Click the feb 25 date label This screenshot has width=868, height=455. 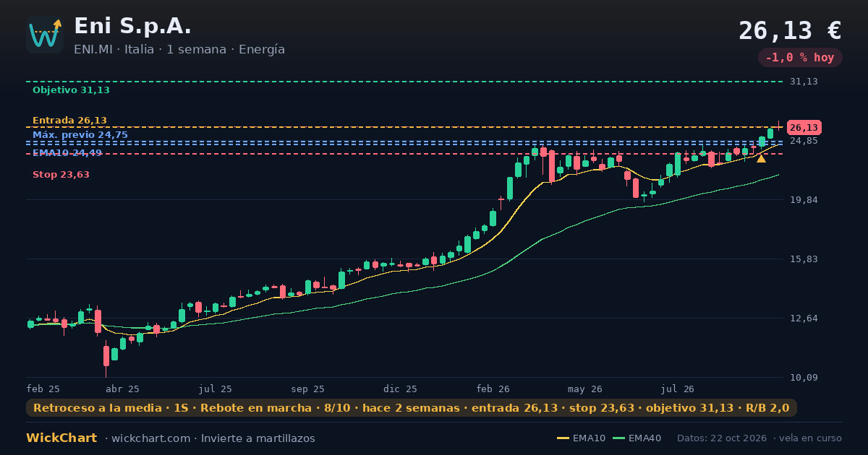click(x=43, y=389)
